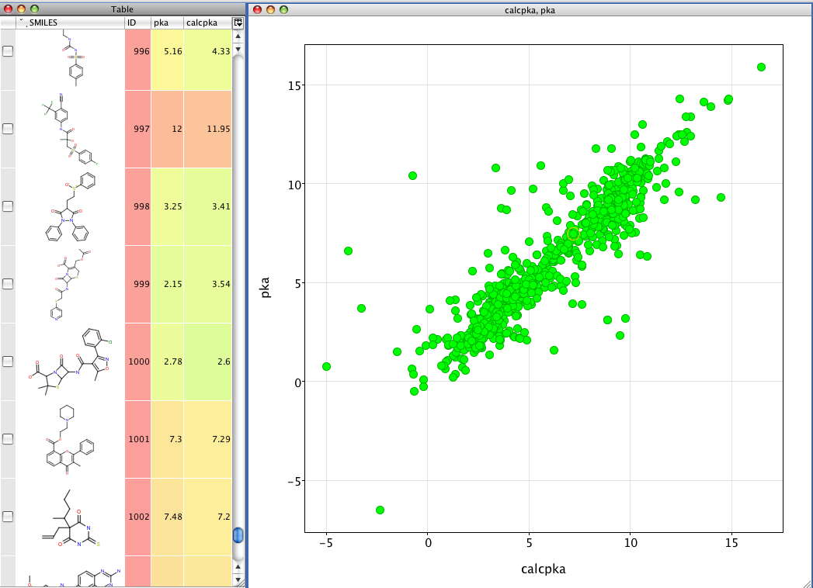Screen dimensions: 813x588
Task: Select the pka cell with value 5.16
Action: click(168, 60)
